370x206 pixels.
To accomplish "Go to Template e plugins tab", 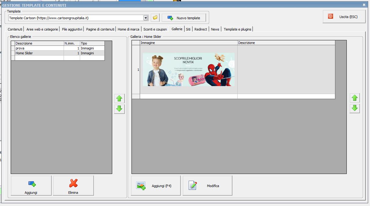I will click(238, 29).
